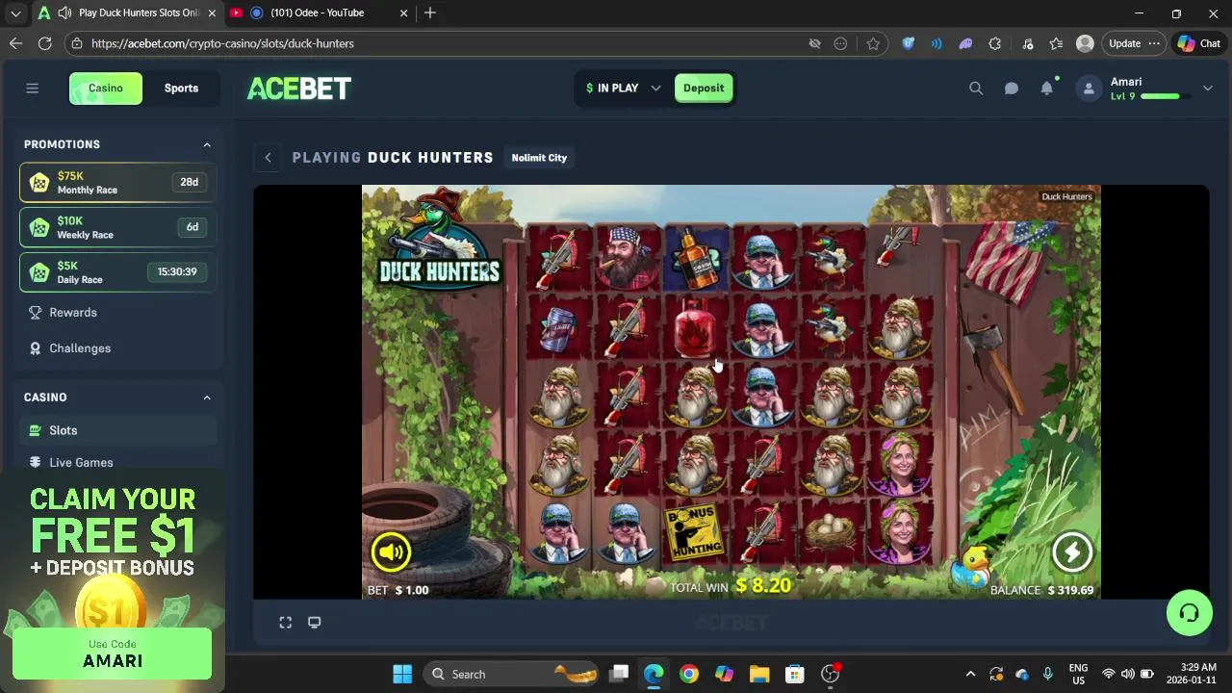Open the Rewards trophy item
The width and height of the screenshot is (1232, 693).
pos(72,313)
